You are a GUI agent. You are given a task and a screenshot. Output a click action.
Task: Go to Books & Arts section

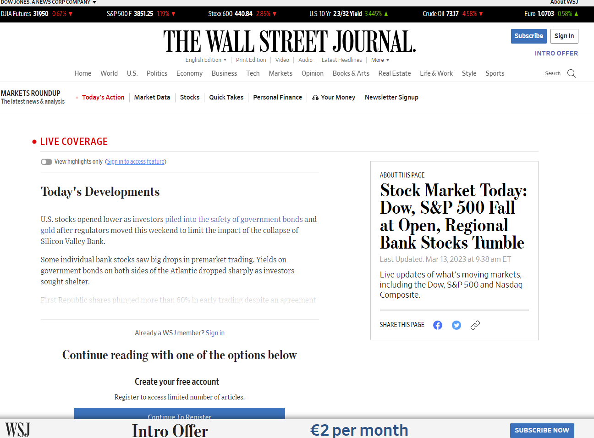click(x=351, y=73)
